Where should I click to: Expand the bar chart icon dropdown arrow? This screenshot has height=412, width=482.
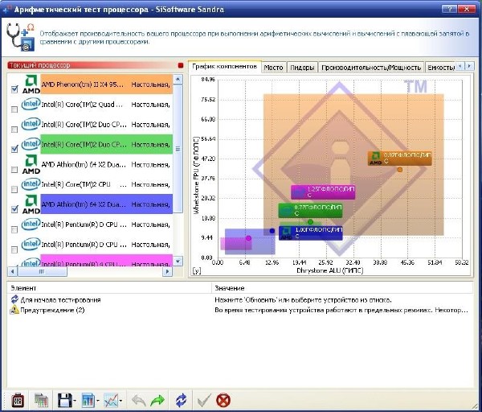tap(98, 400)
